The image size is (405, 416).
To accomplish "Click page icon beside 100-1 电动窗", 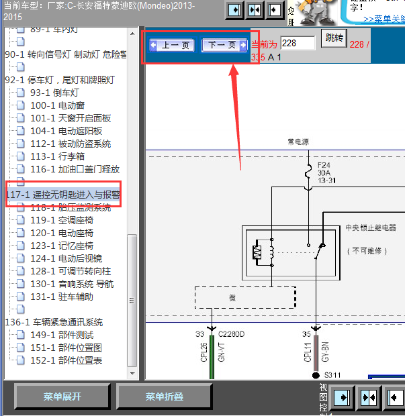I will 21,105.
